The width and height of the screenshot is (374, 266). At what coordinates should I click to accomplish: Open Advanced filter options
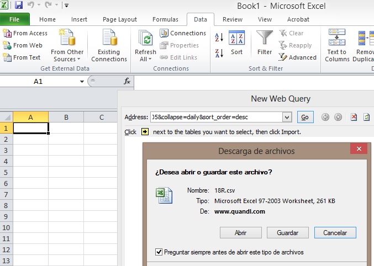click(297, 57)
